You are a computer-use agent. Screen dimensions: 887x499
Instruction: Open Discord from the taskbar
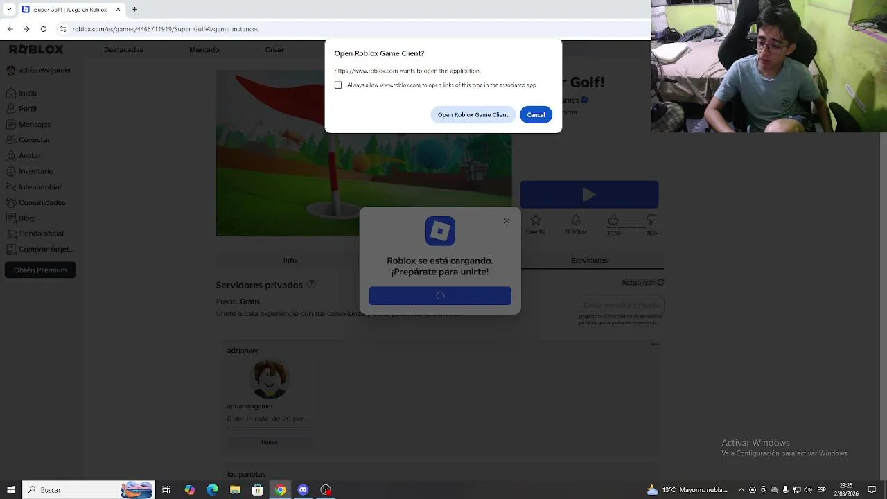point(303,490)
